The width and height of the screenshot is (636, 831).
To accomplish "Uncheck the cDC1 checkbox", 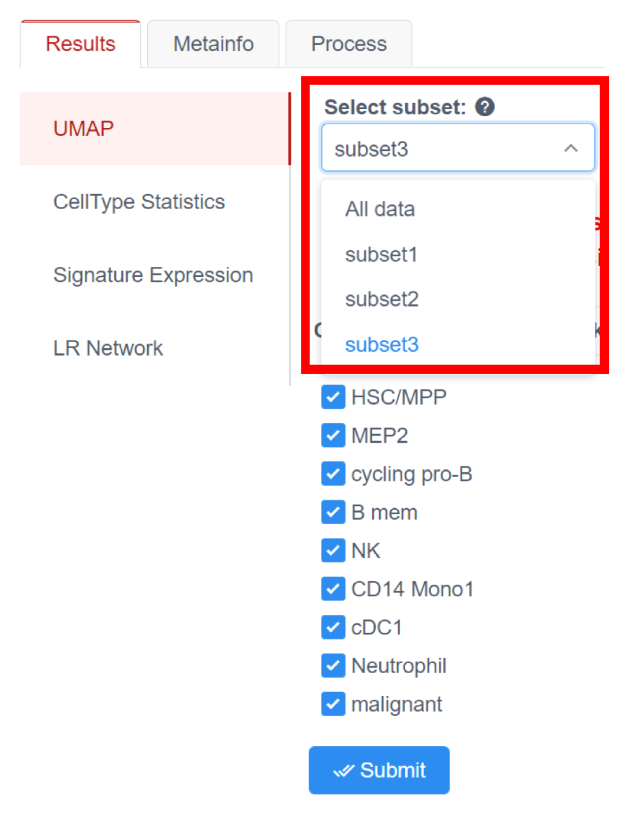I will pos(333,627).
